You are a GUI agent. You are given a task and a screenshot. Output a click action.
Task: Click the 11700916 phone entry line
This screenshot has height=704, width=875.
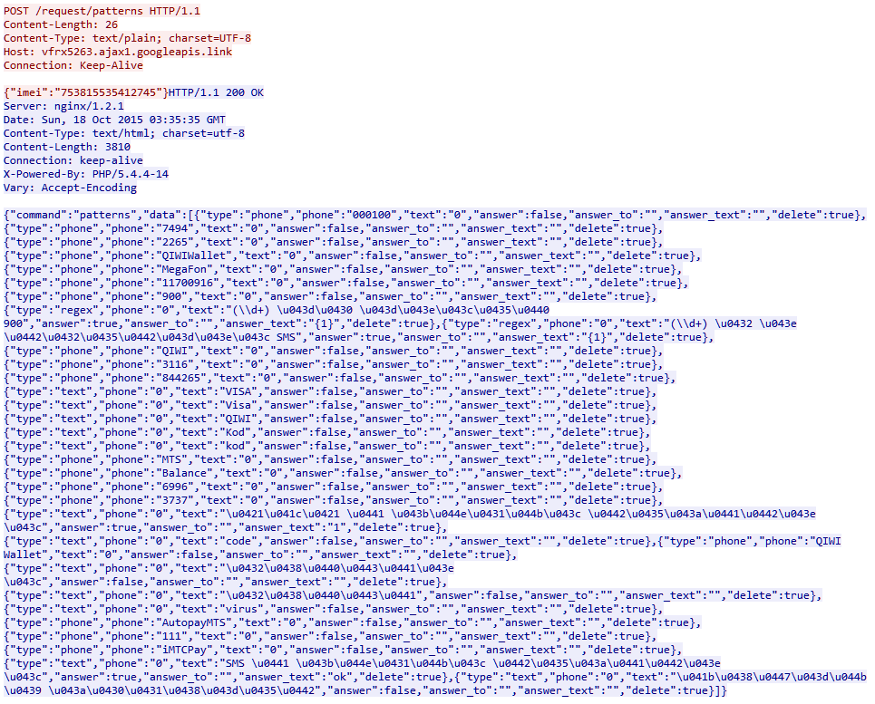tap(346, 284)
